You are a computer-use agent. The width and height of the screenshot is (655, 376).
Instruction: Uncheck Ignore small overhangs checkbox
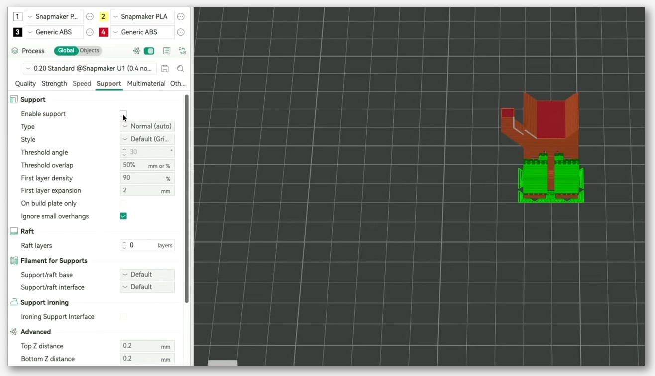[123, 216]
